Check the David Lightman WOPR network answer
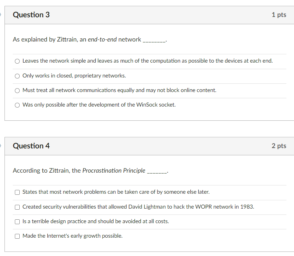 coord(17,207)
